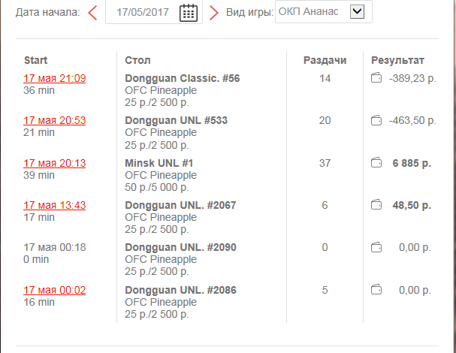Open session link 17 мая 00:02
This screenshot has width=456, height=353.
pyautogui.click(x=55, y=290)
